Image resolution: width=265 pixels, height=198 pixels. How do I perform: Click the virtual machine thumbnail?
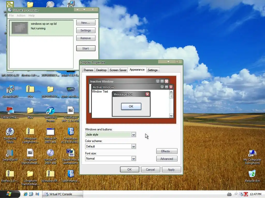pyautogui.click(x=20, y=28)
